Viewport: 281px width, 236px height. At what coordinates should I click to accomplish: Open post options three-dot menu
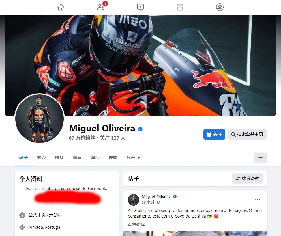[x=258, y=199]
